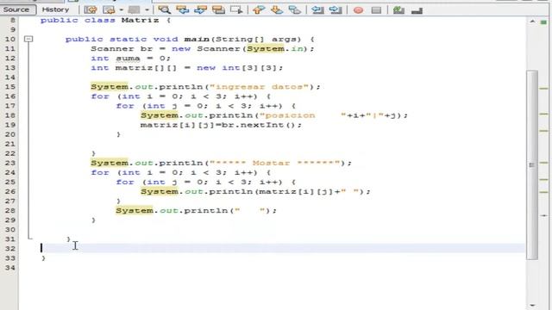Viewport: 552px width, 310px height.
Task: Click line number 32 in the gutter
Action: coord(10,249)
